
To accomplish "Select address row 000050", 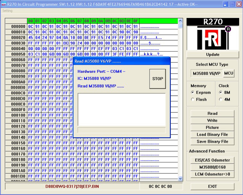I will pos(16,54).
